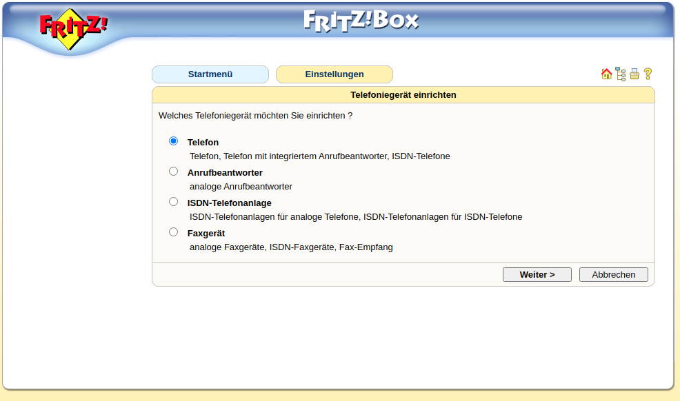
Task: Click the bold Faxgerät label
Action: click(x=206, y=234)
